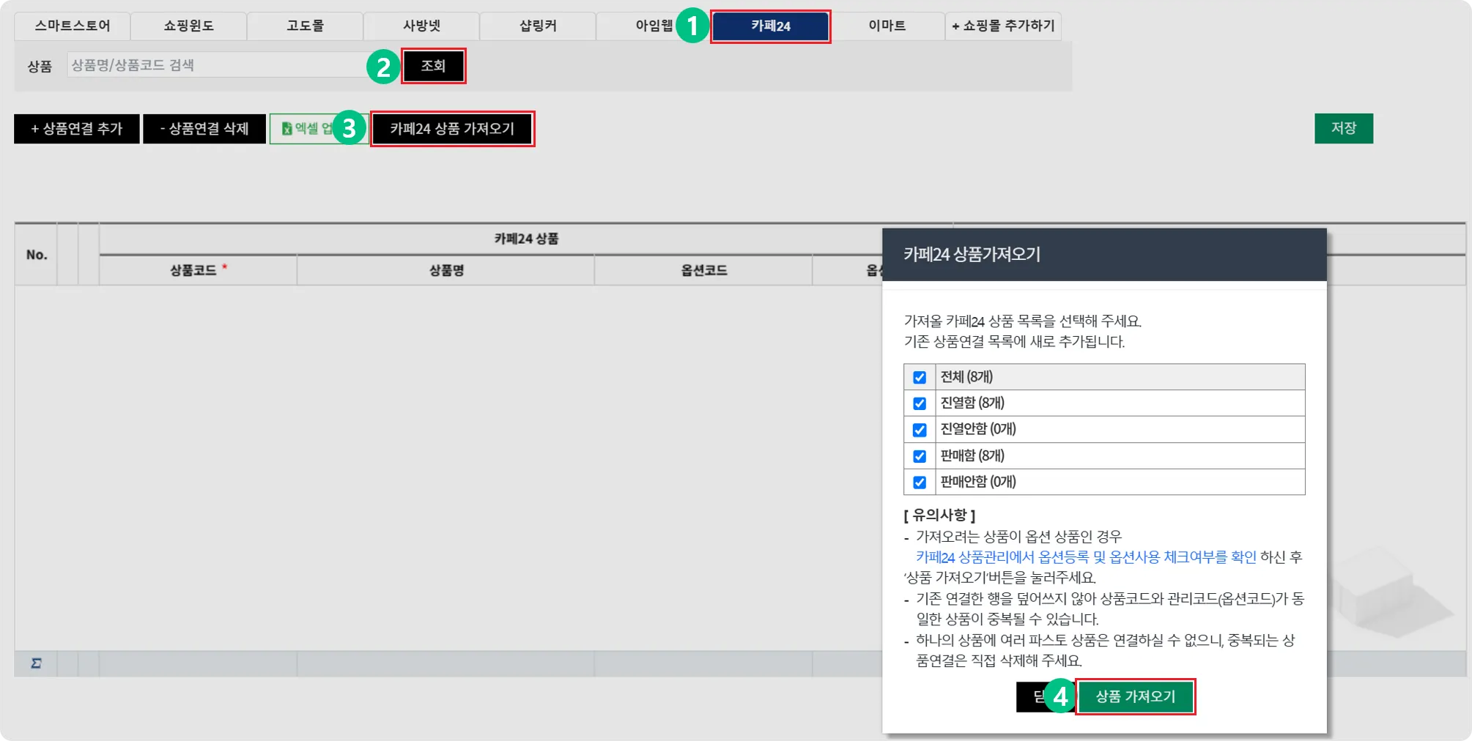Click the 옵션코드 column header
The height and width of the screenshot is (741, 1472).
pos(703,270)
